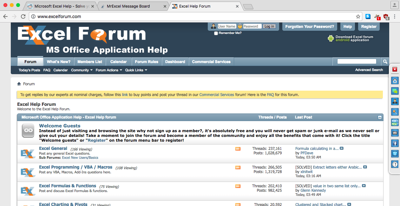Click the magnifying glass search icon in sidebar
Viewport: 400px width, 206px height.
395,112
